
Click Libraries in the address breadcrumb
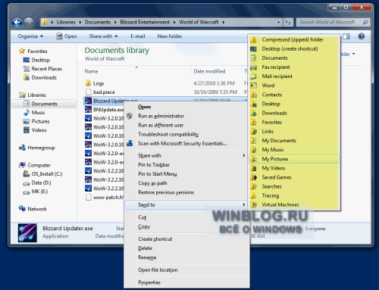[x=66, y=22]
